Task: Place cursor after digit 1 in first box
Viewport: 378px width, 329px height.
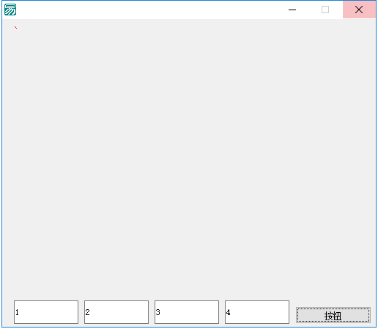Action: [19, 312]
